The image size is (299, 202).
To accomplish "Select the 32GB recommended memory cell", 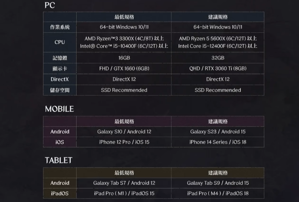I will [x=218, y=58].
